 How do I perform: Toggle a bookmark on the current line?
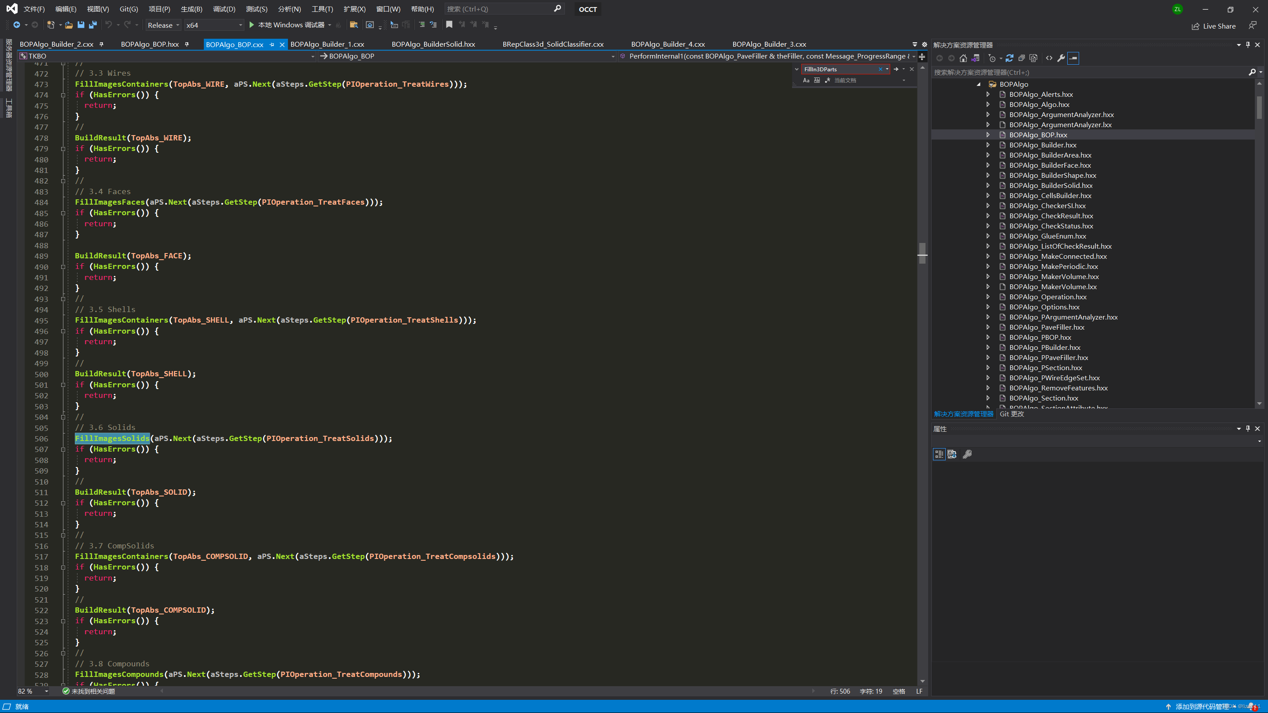click(449, 25)
